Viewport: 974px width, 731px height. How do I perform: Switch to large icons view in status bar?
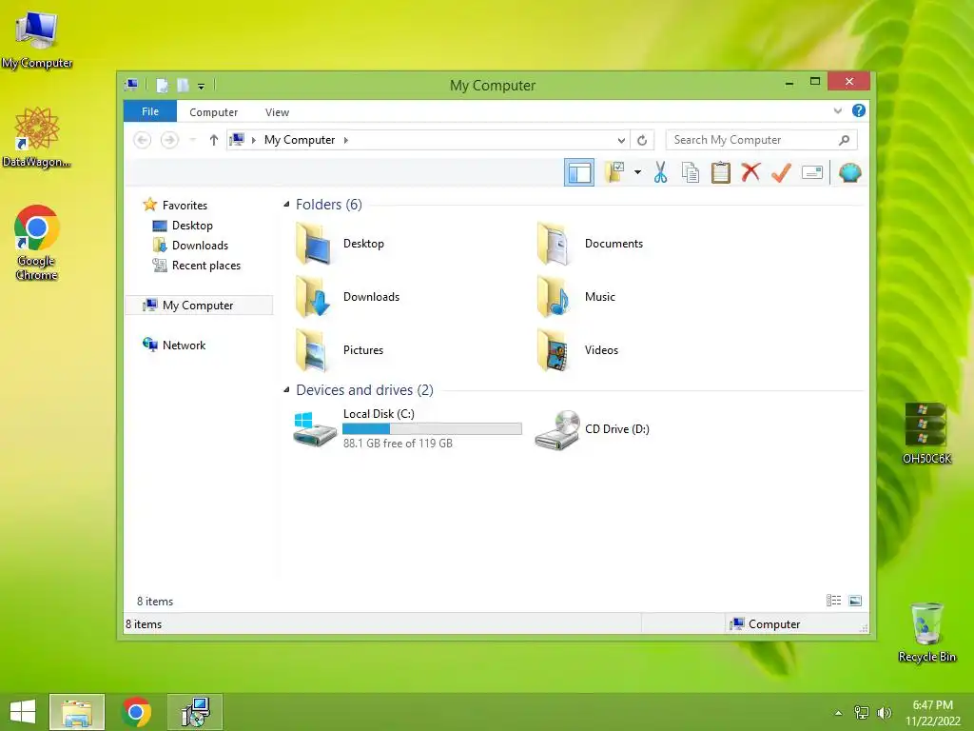click(855, 600)
